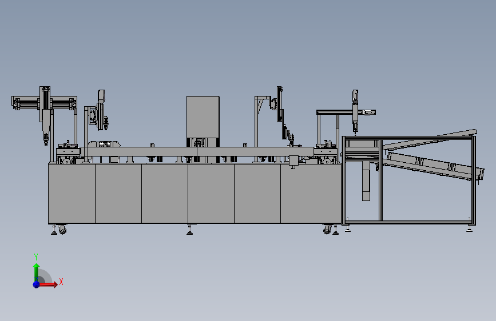
Task: Click the red X axis arrow of triad
Action: point(48,284)
